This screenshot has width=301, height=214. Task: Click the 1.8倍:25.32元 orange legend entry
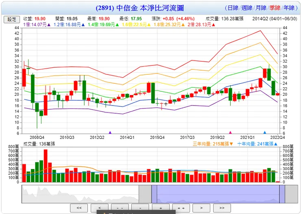click(x=169, y=25)
